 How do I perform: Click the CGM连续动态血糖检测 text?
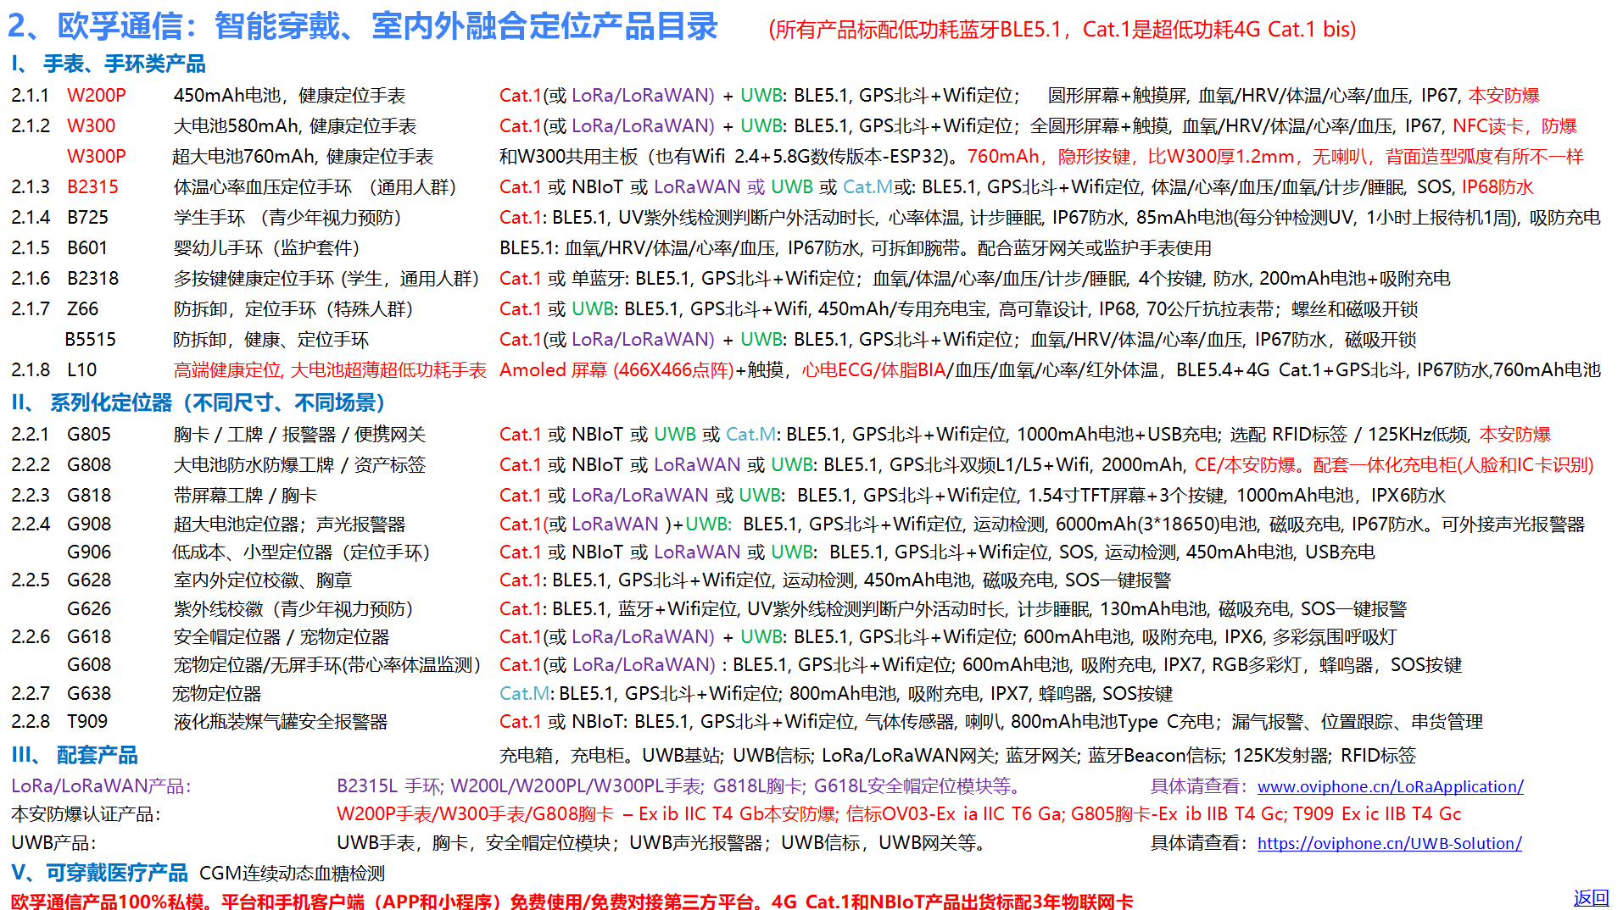[x=292, y=873]
